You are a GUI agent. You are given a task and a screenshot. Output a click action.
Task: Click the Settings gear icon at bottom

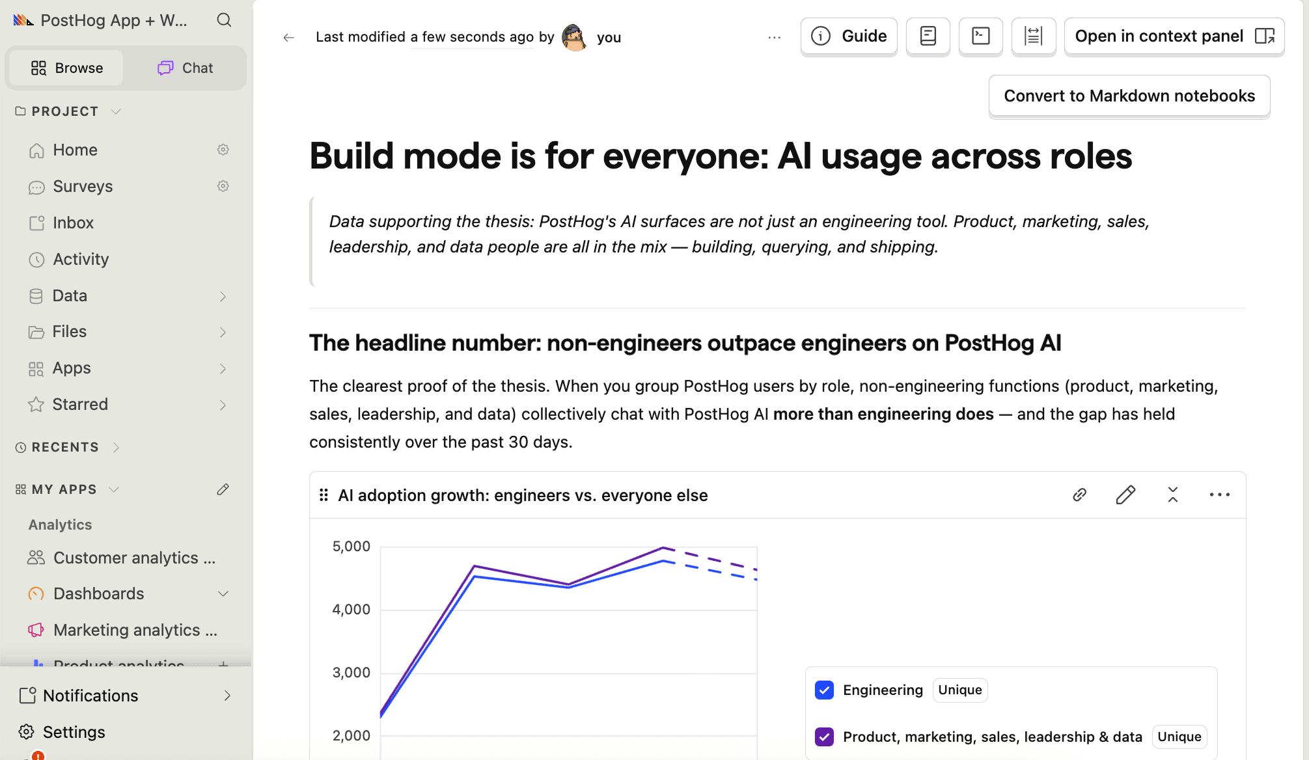click(26, 732)
